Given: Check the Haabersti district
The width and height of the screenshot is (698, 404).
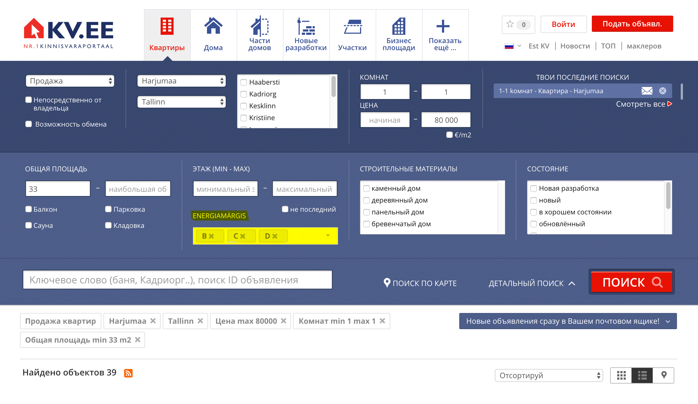Looking at the screenshot, I should [x=243, y=82].
